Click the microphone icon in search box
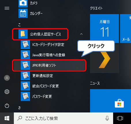 tap(107, 118)
